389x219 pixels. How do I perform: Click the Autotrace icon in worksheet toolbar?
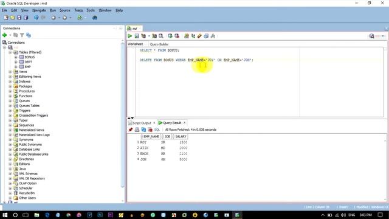[154, 36]
